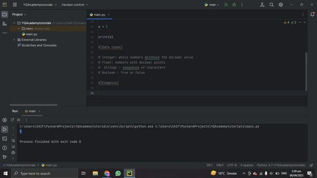Click main.py path link in console output
The image size is (317, 178).
click(207, 127)
